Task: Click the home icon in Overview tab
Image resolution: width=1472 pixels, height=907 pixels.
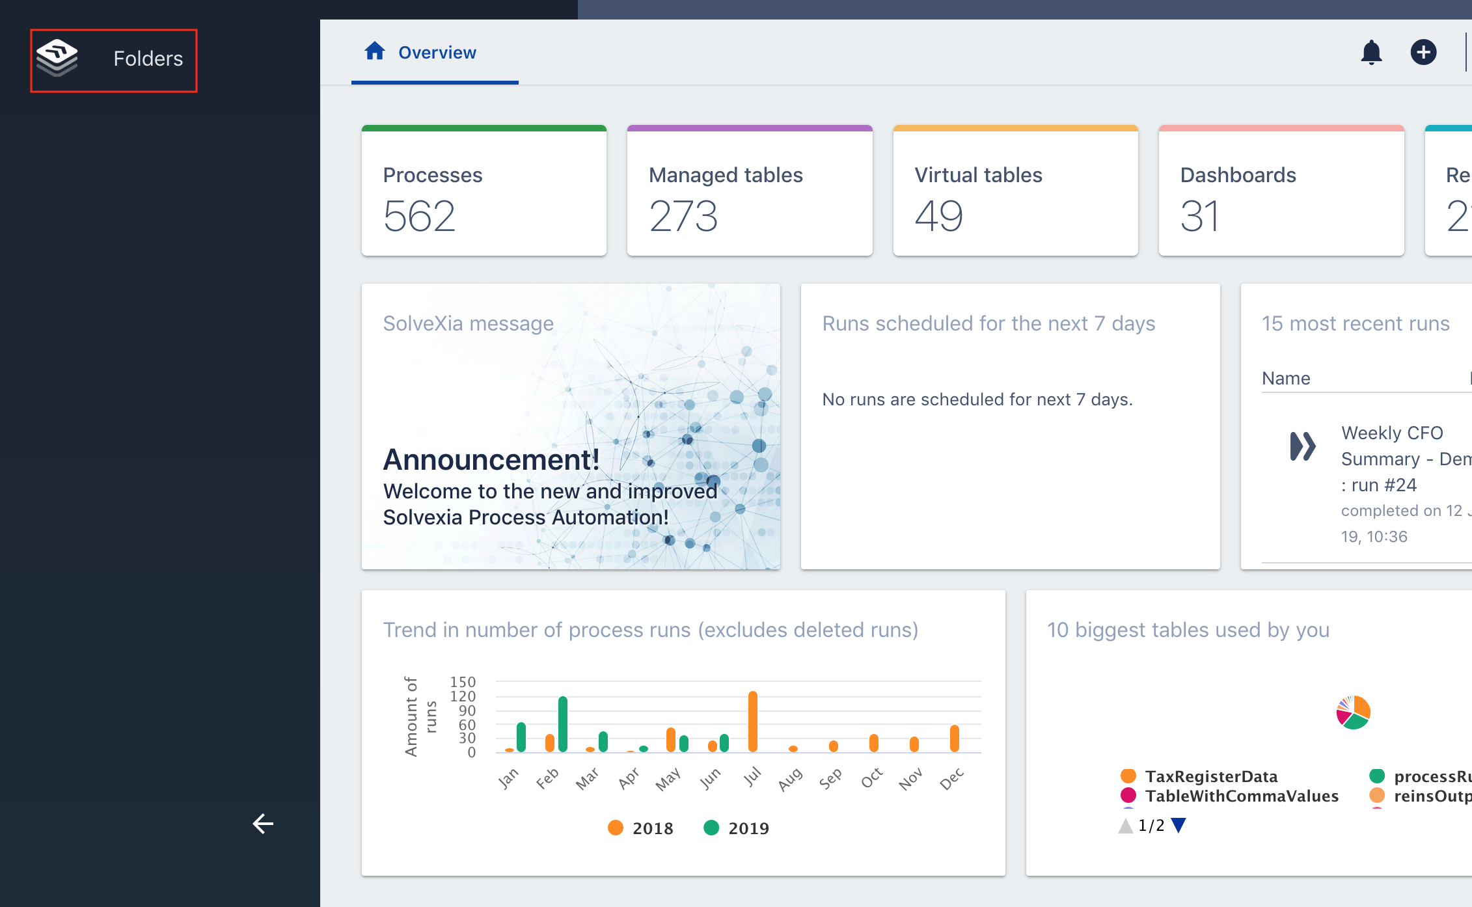Action: coord(375,51)
